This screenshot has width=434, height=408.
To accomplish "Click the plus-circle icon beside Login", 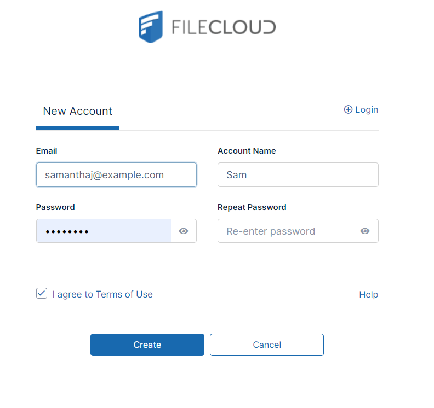I will pyautogui.click(x=348, y=109).
